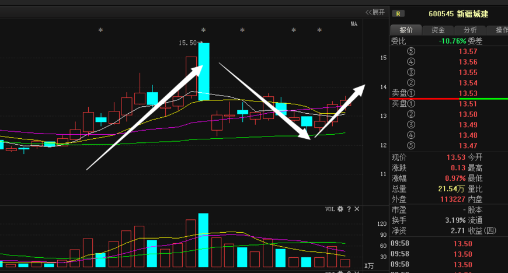Image resolution: width=508 pixels, height=273 pixels.
Task: Click the 今开 label
Action: coord(475,157)
